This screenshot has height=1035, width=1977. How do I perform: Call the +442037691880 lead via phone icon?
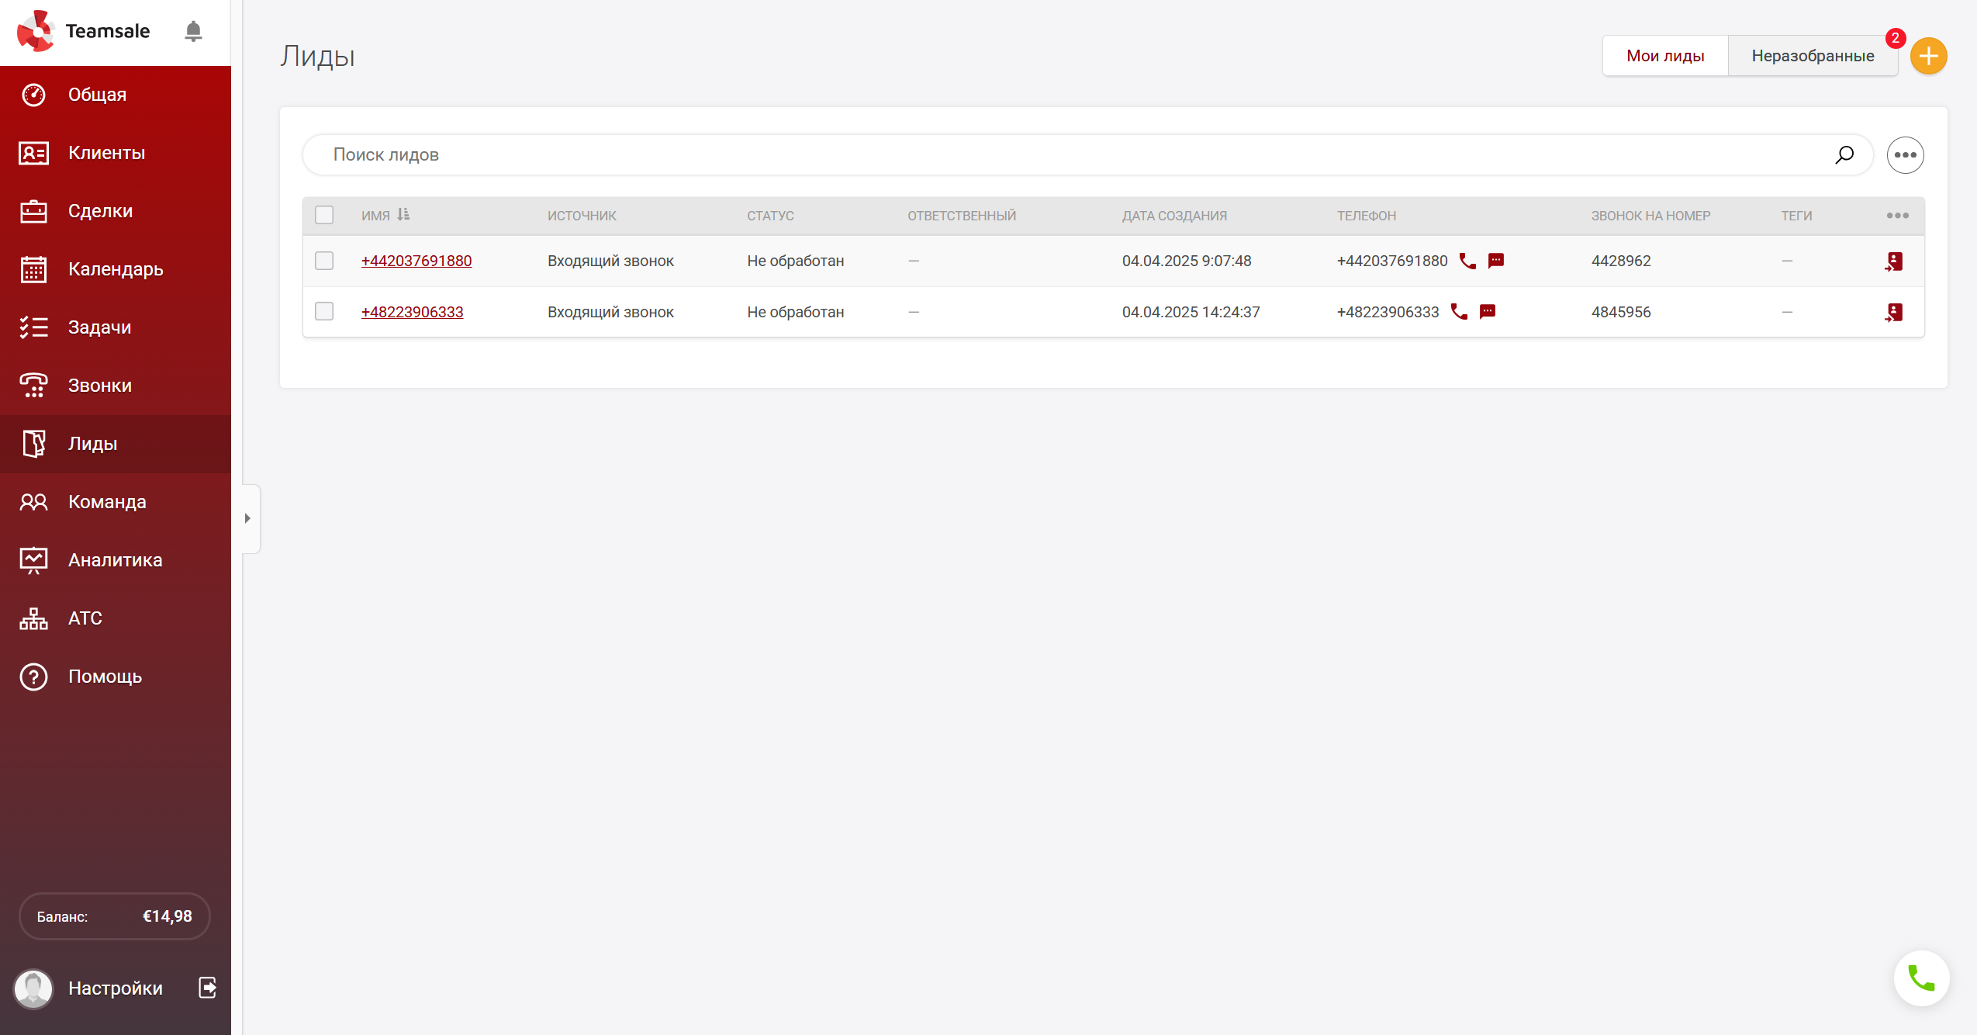pos(1467,261)
